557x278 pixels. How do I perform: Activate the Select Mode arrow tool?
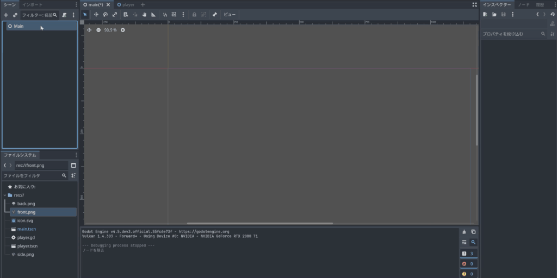click(85, 15)
